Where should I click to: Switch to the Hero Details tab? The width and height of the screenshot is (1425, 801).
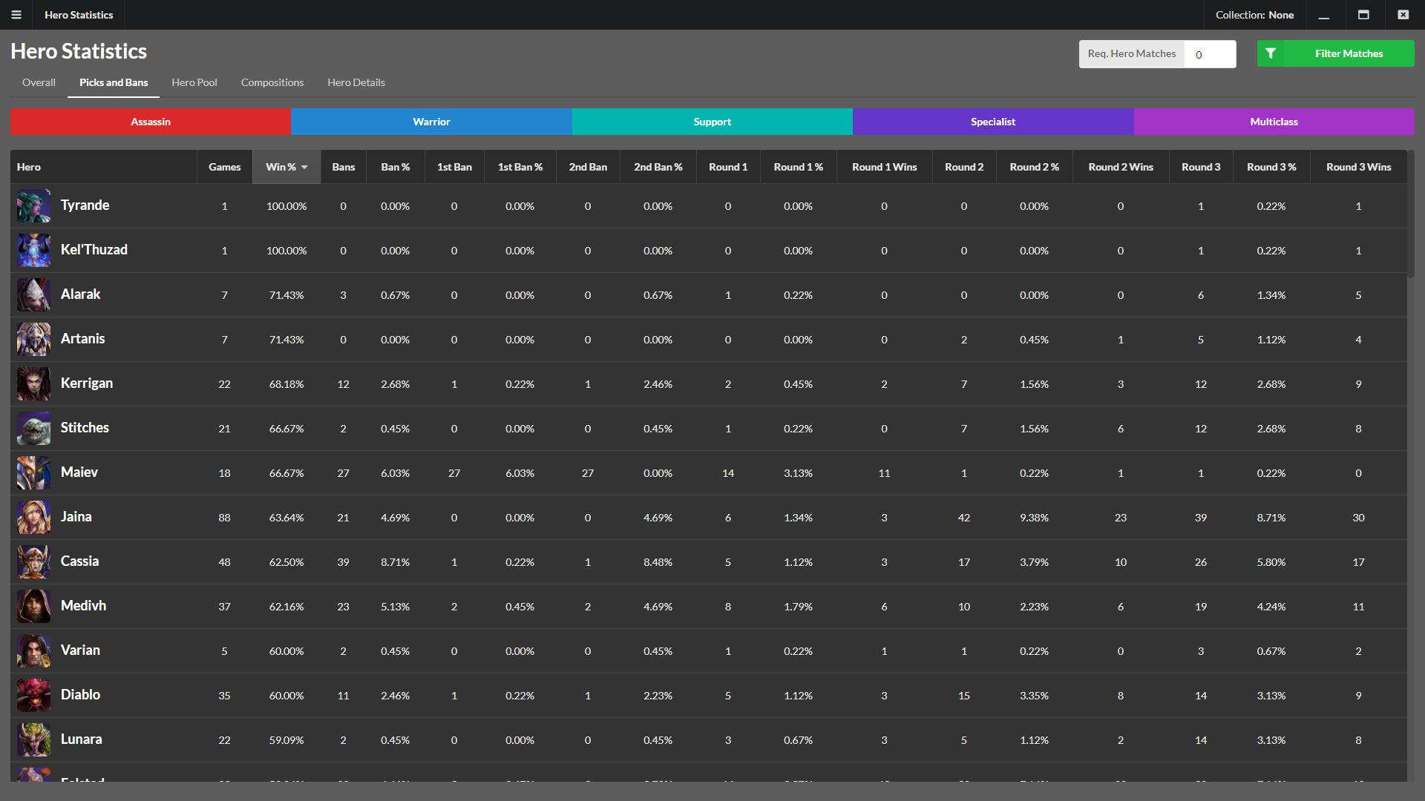pos(356,82)
